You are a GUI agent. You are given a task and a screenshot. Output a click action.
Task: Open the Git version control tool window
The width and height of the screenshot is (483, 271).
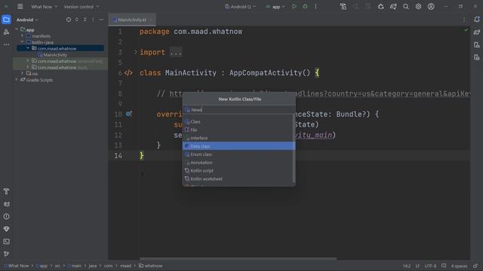6,254
